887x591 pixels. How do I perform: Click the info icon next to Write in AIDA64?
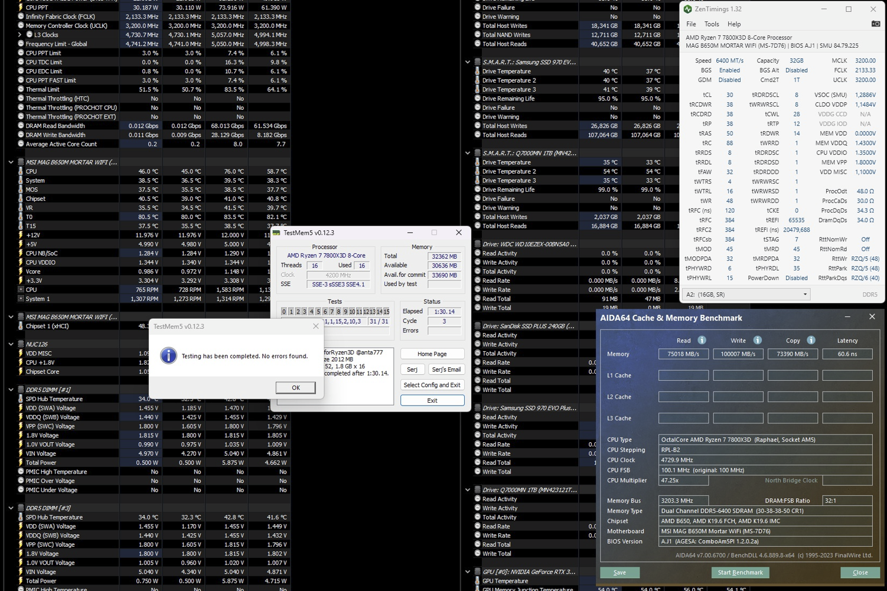757,340
